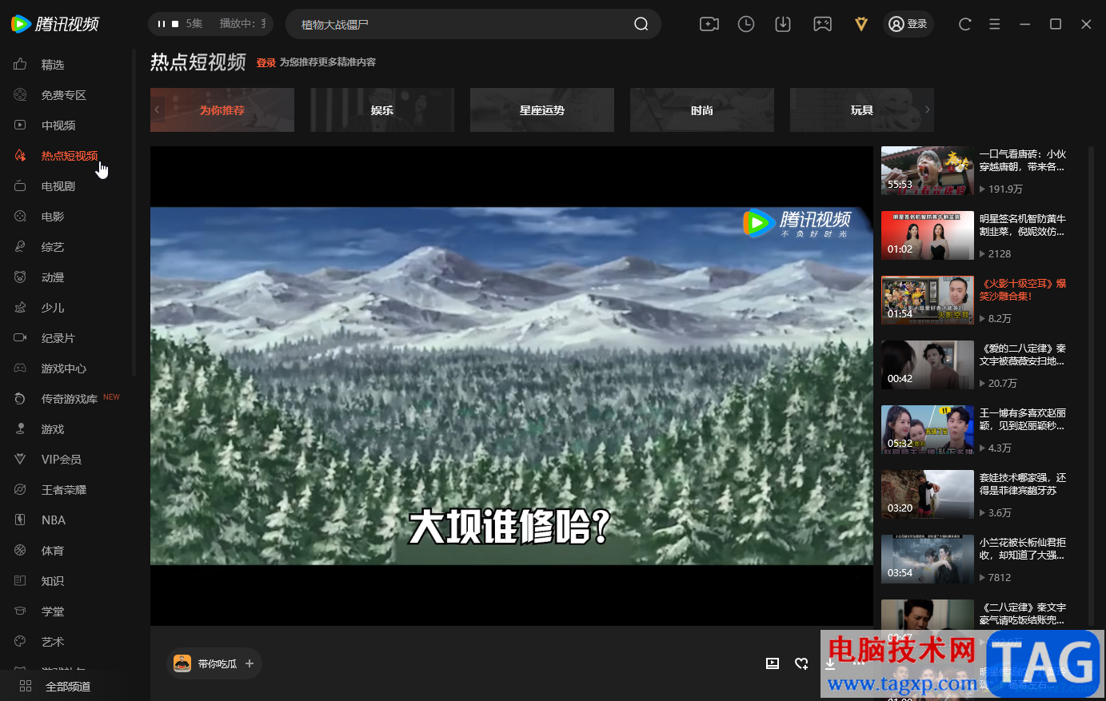Click the mini-window player icon below video
The width and height of the screenshot is (1106, 701).
pyautogui.click(x=773, y=663)
